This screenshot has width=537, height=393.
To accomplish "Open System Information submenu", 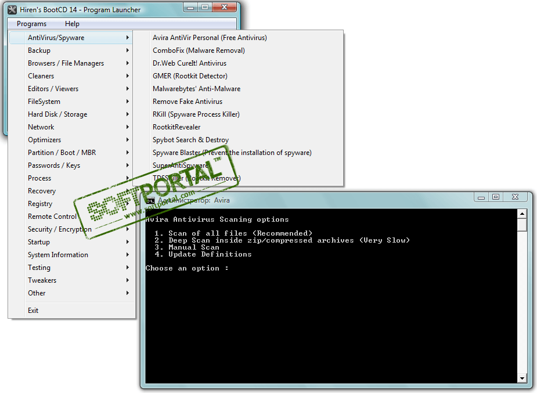I will click(x=71, y=255).
